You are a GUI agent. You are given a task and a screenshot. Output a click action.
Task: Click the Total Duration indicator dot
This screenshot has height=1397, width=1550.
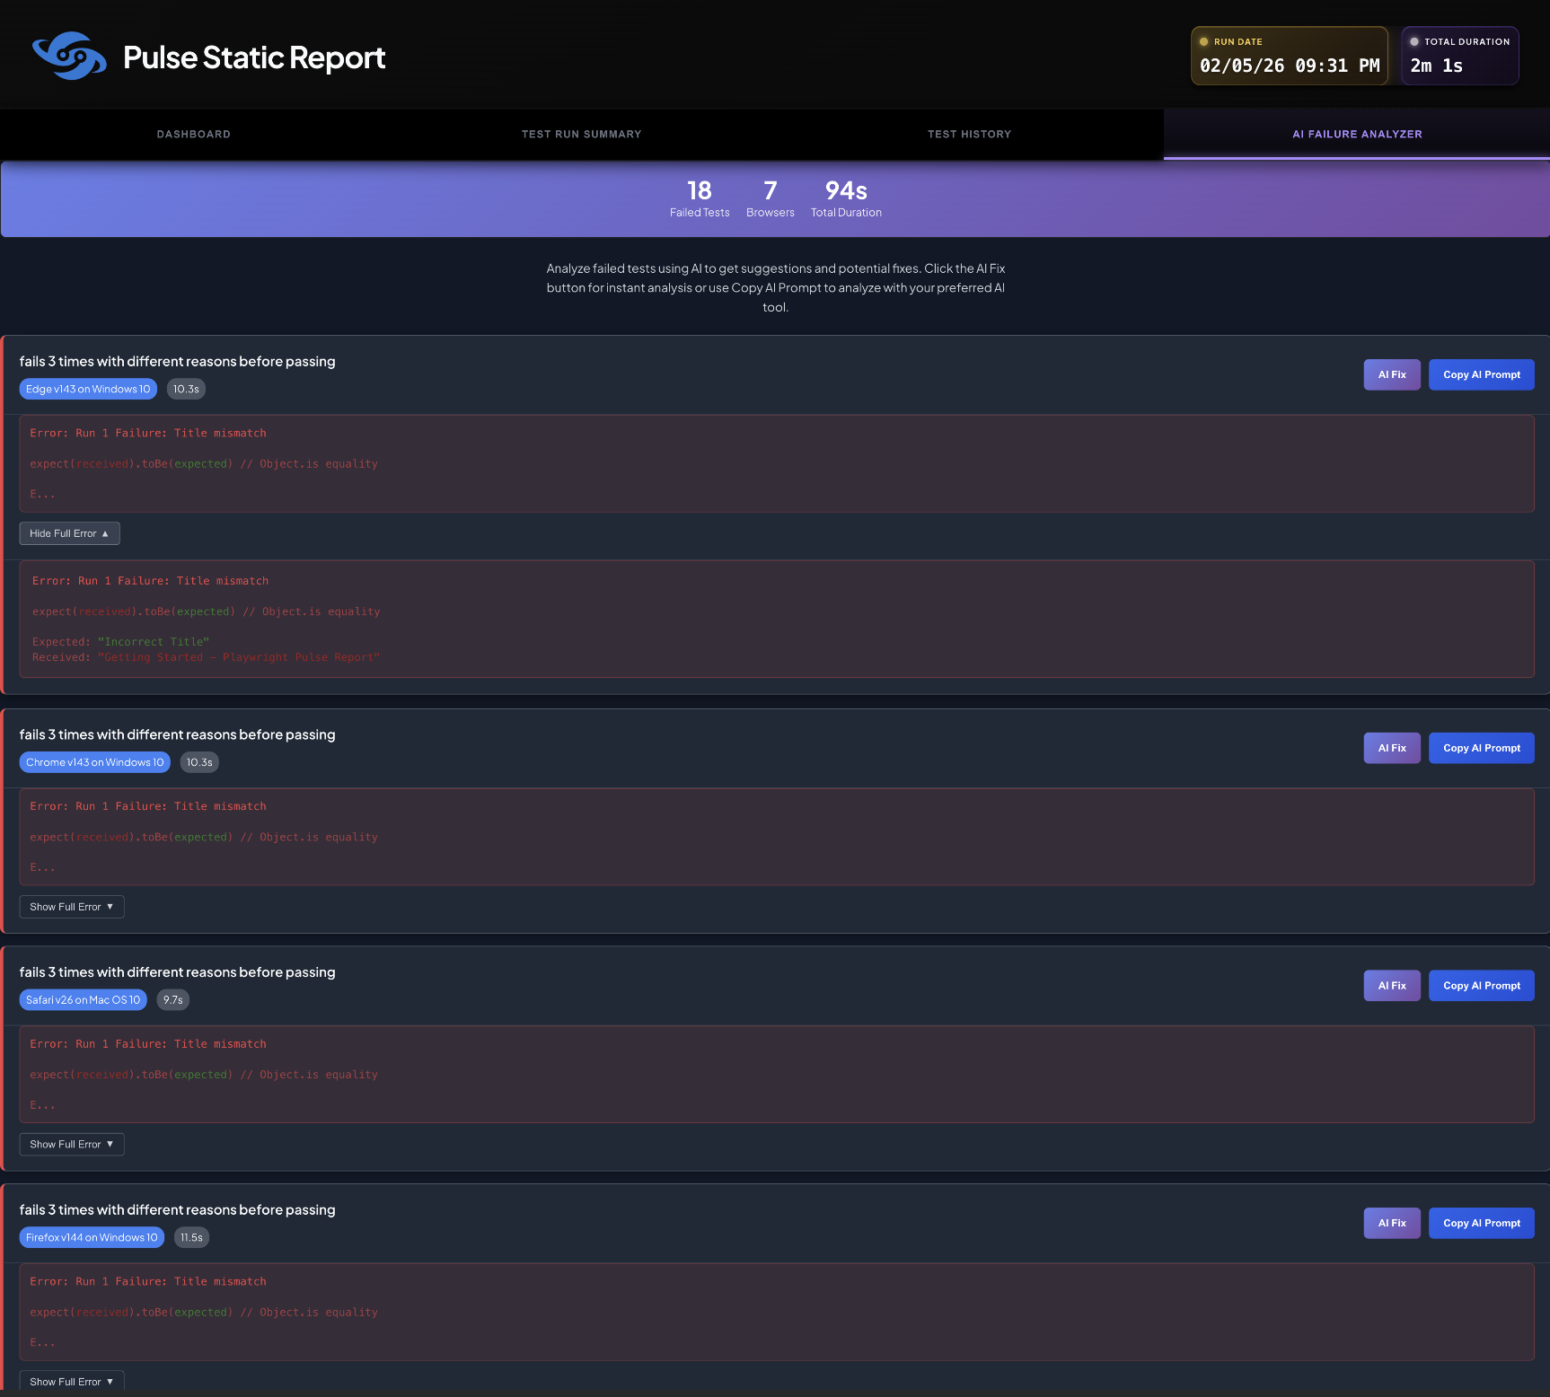1414,42
